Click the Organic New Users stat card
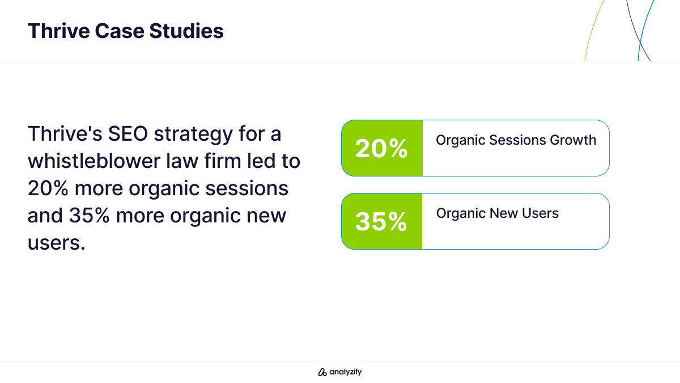The image size is (680, 383). coord(475,221)
